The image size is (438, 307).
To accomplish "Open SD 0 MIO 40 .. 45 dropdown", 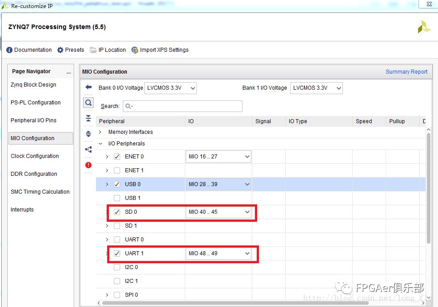I will tap(218, 212).
